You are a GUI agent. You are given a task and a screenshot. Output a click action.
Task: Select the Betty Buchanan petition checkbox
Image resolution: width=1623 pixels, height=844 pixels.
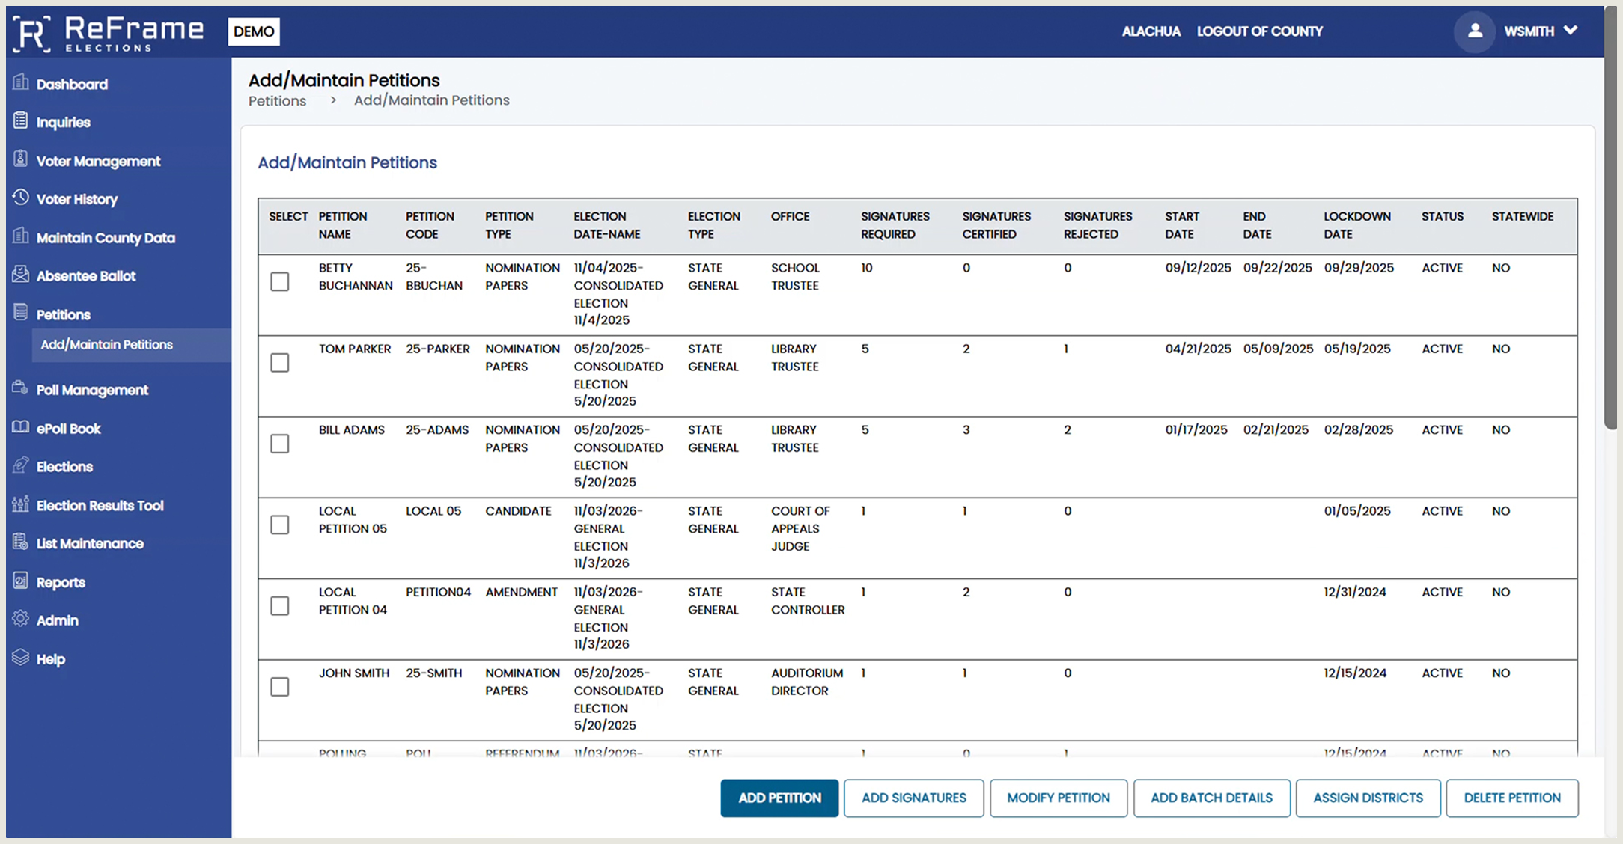point(280,282)
